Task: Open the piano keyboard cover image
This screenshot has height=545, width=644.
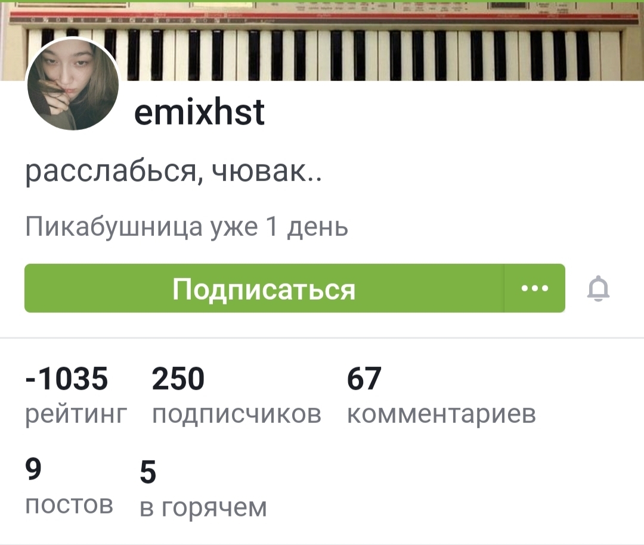Action: point(322,41)
